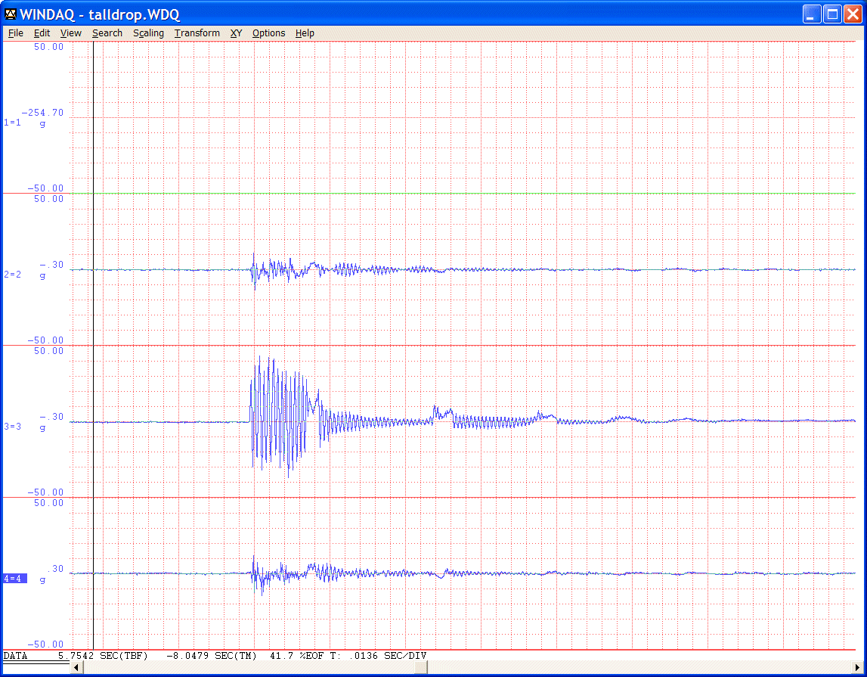
Task: Open the File menu
Action: click(16, 33)
